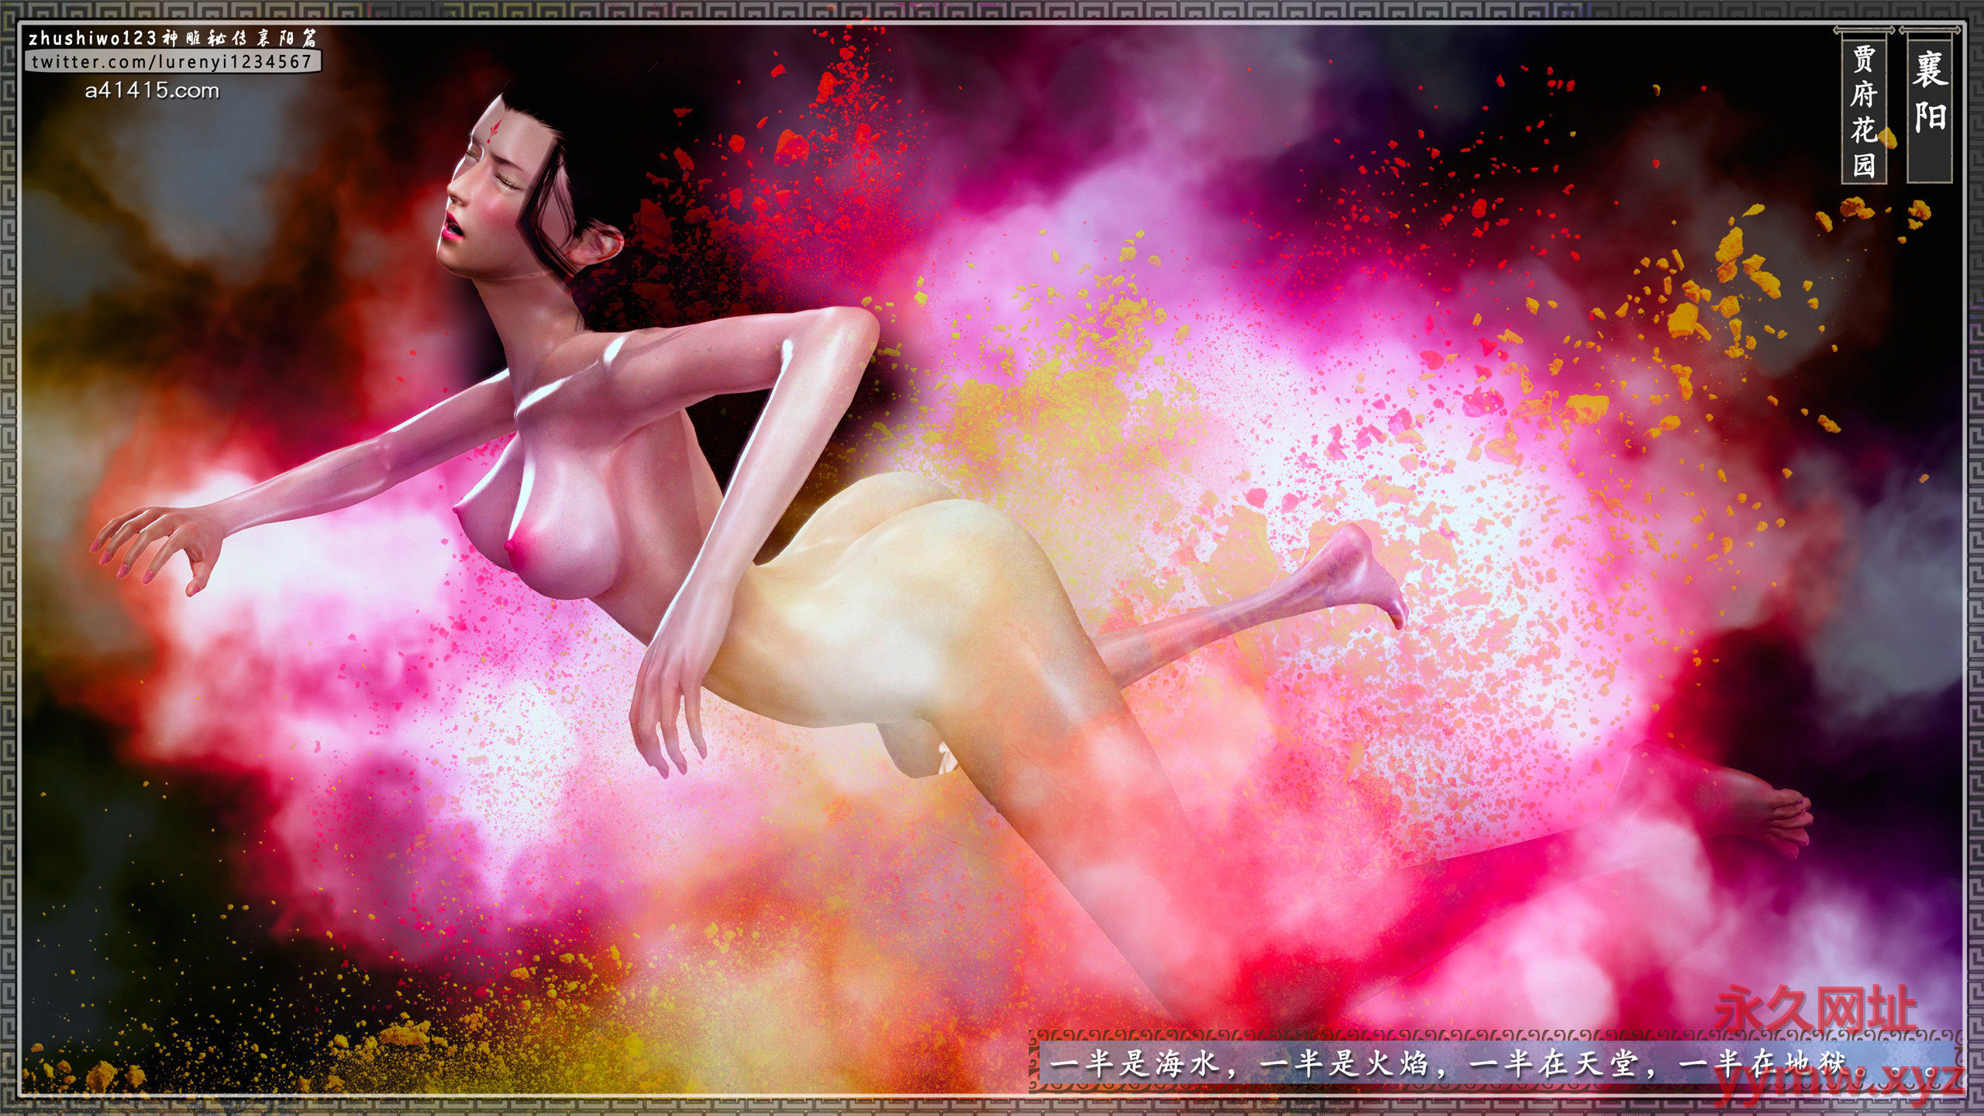The height and width of the screenshot is (1116, 1984).
Task: Click the 贾府花园 scene banner
Action: pos(1863,108)
